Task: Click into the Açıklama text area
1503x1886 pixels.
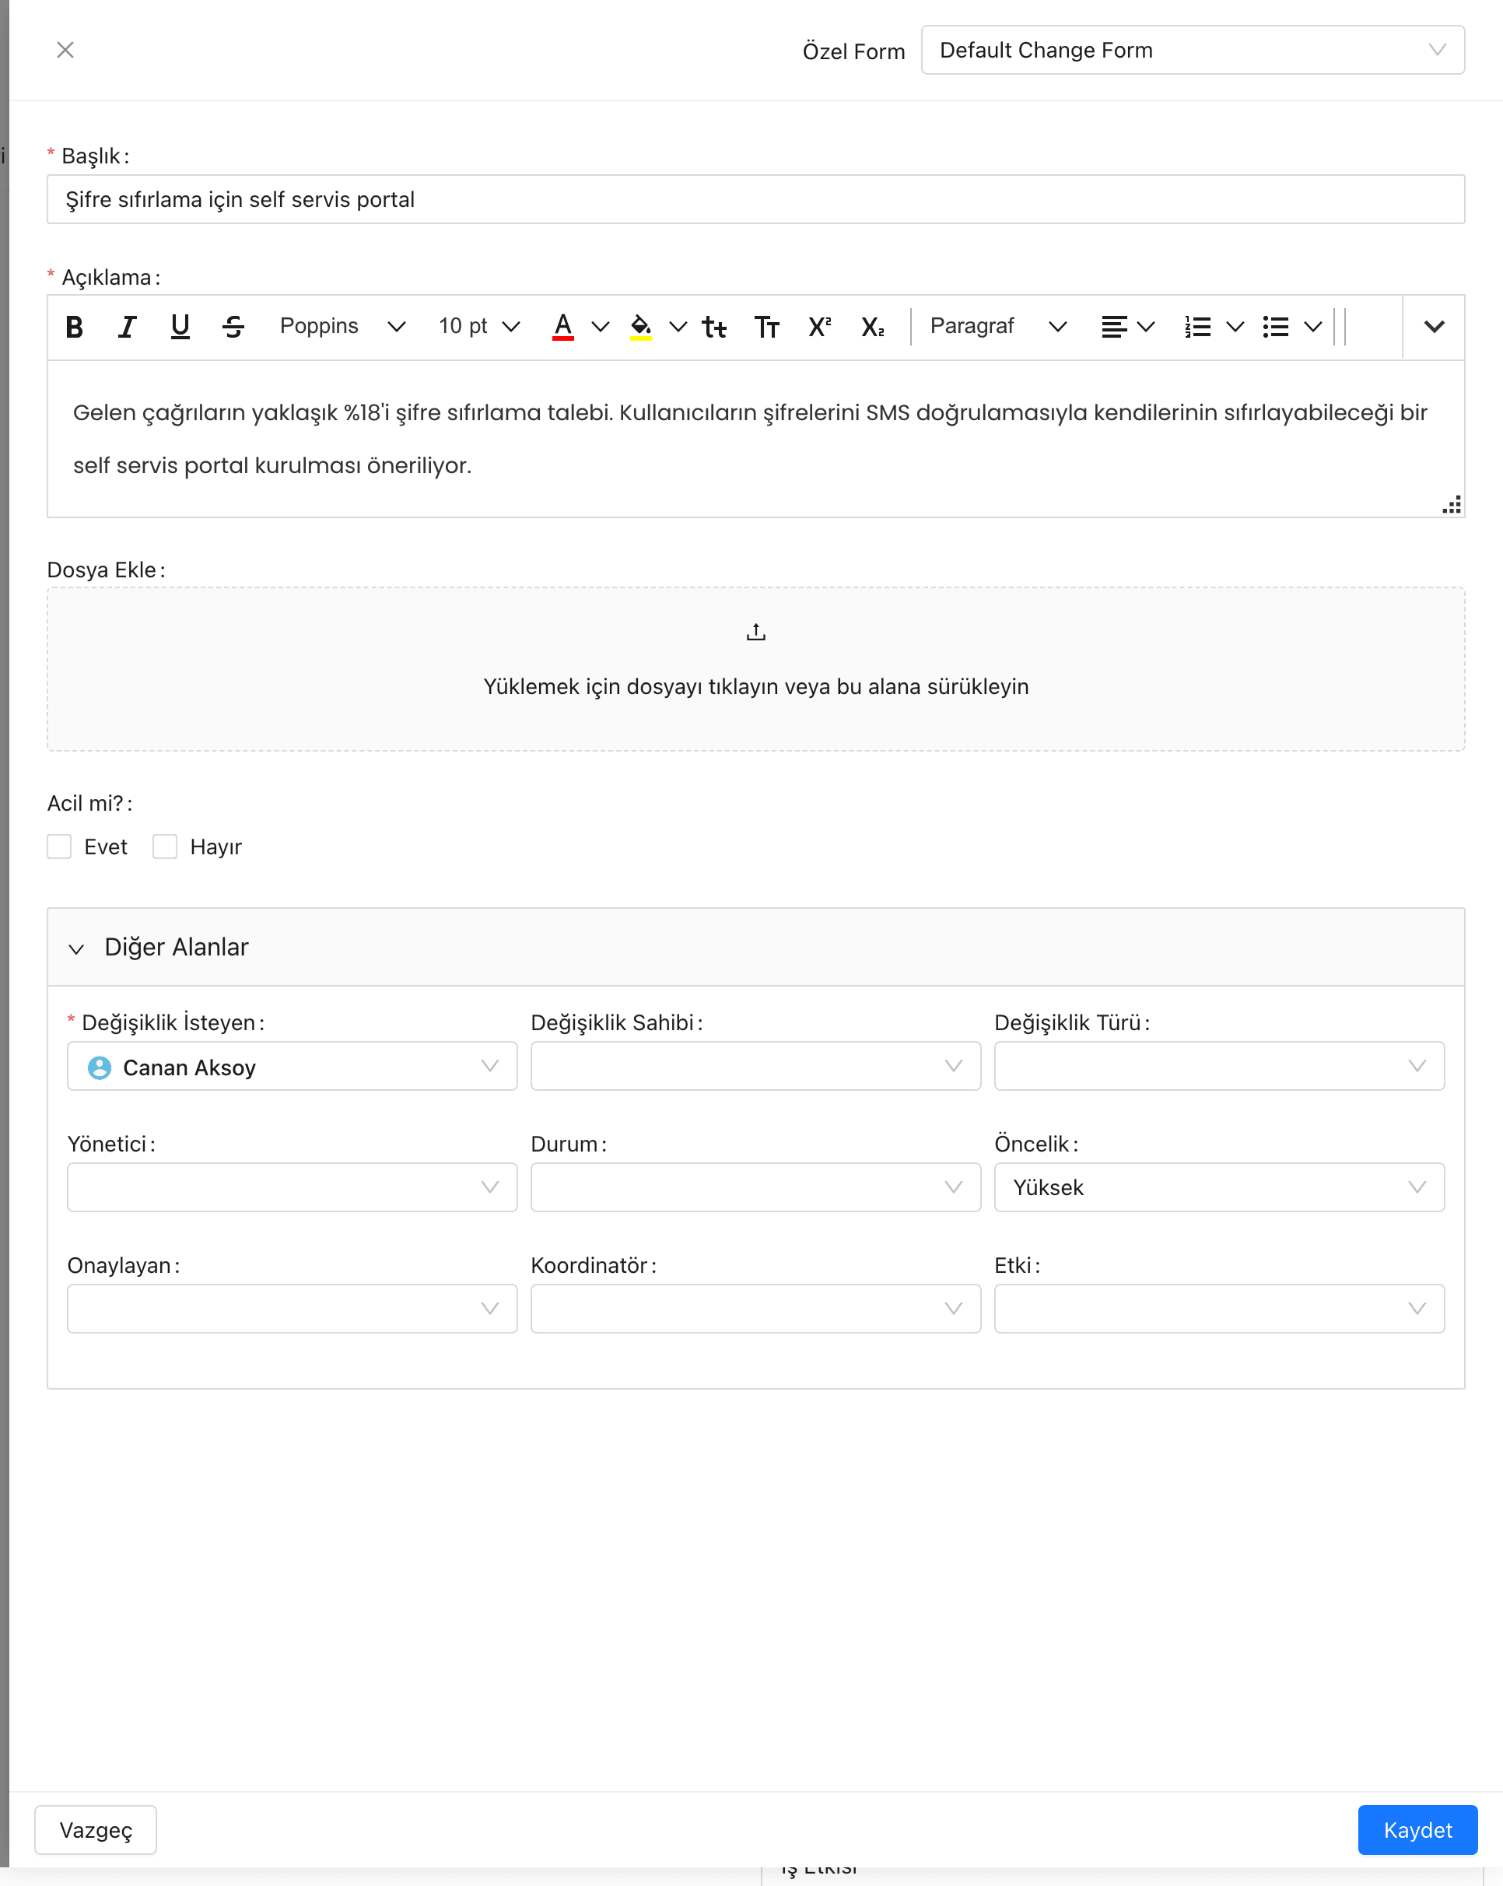Action: point(756,439)
